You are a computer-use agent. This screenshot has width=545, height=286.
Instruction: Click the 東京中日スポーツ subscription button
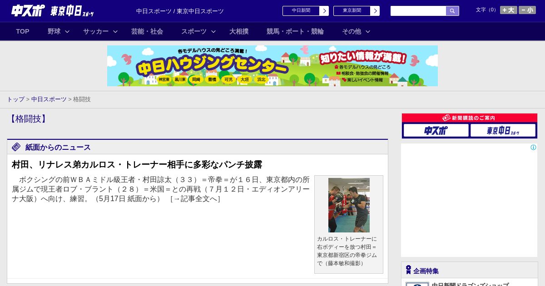click(503, 130)
